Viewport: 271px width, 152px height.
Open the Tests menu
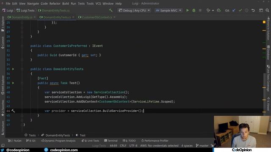point(81,3)
